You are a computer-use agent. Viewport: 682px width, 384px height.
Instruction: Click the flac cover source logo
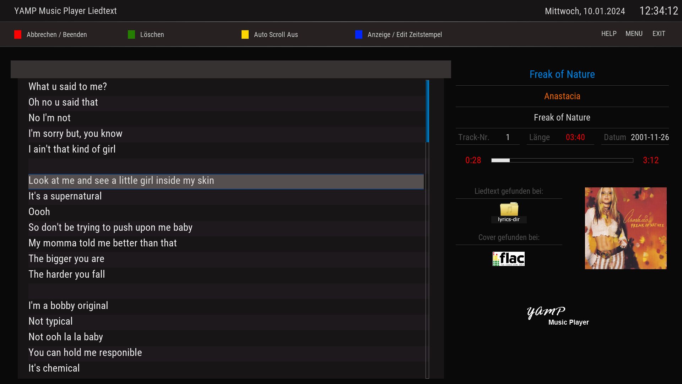click(x=509, y=259)
